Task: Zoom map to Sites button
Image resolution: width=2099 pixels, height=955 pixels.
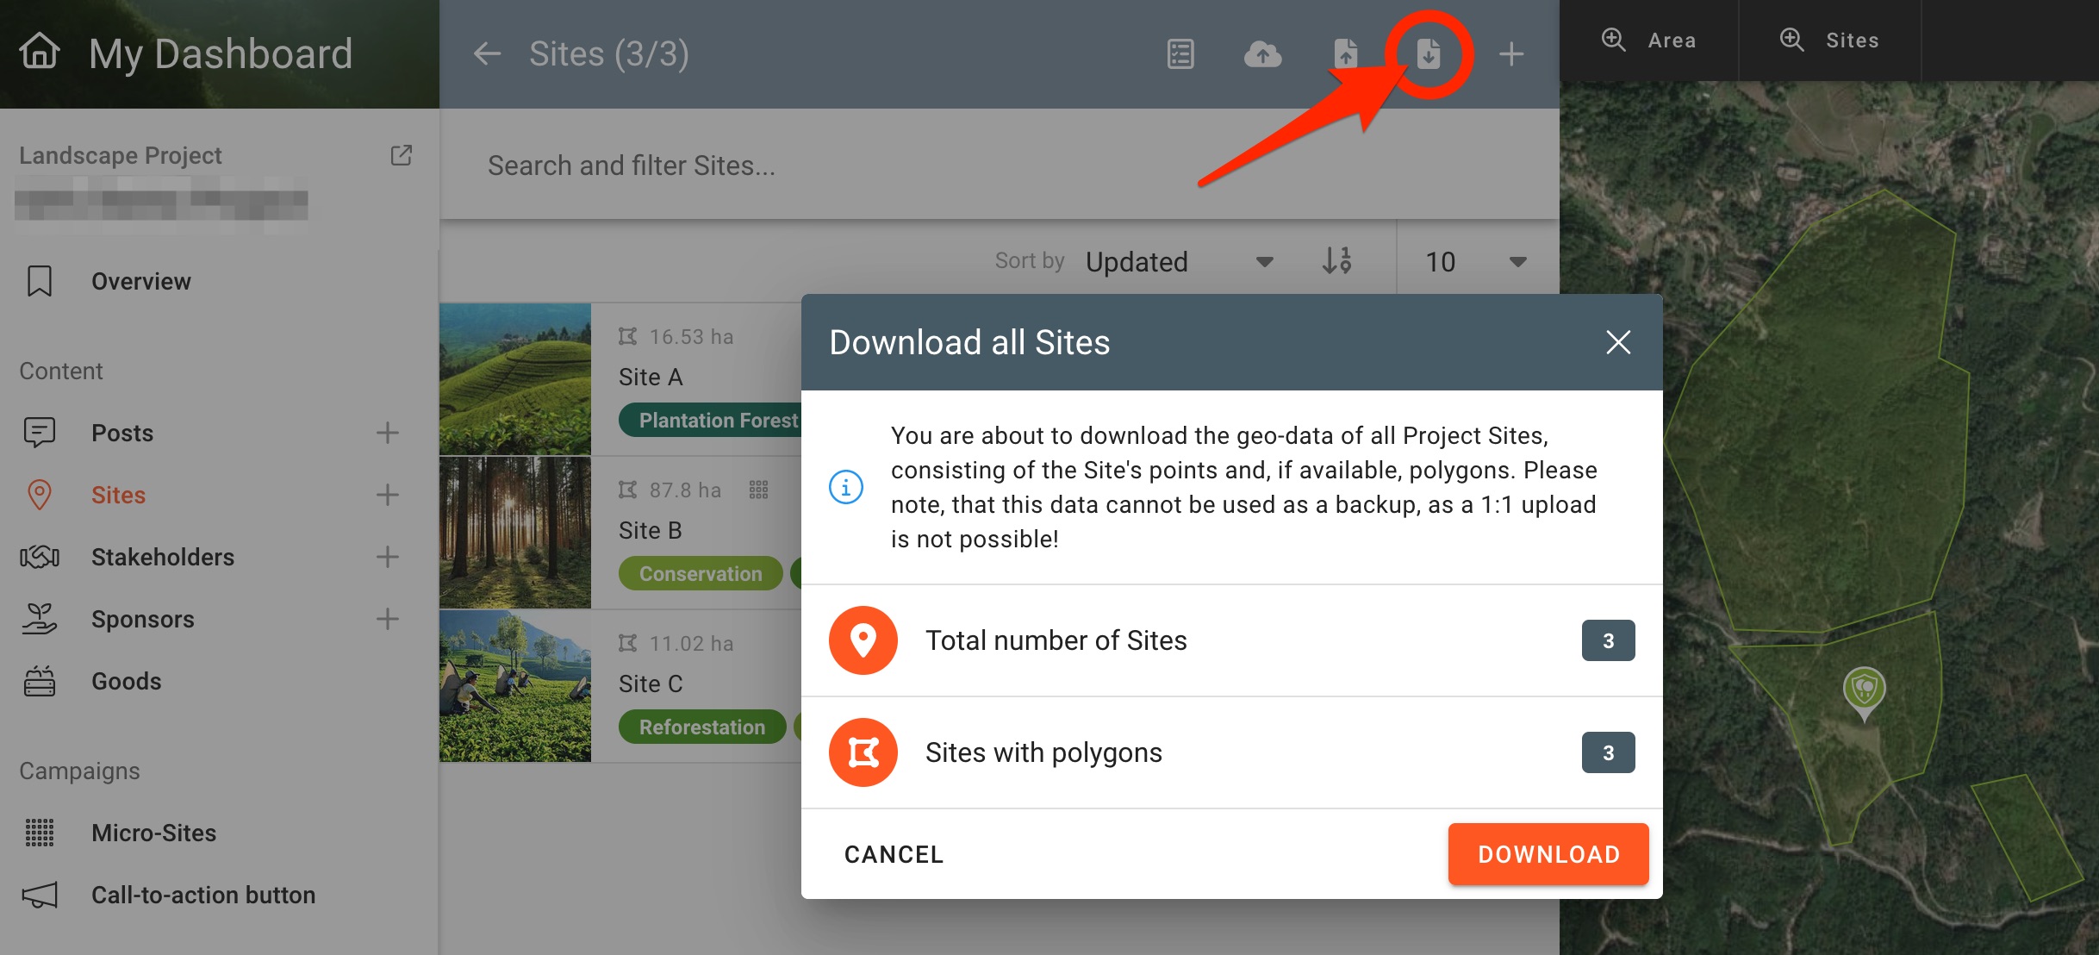Action: [x=1829, y=41]
